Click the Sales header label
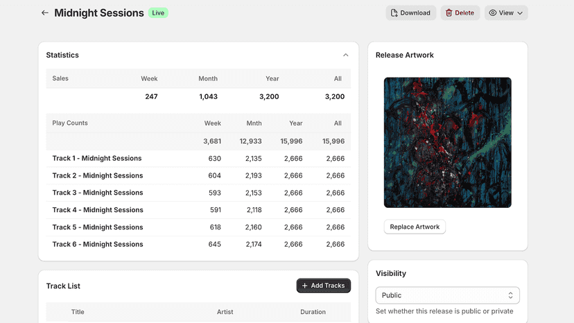The height and width of the screenshot is (323, 574). (60, 78)
